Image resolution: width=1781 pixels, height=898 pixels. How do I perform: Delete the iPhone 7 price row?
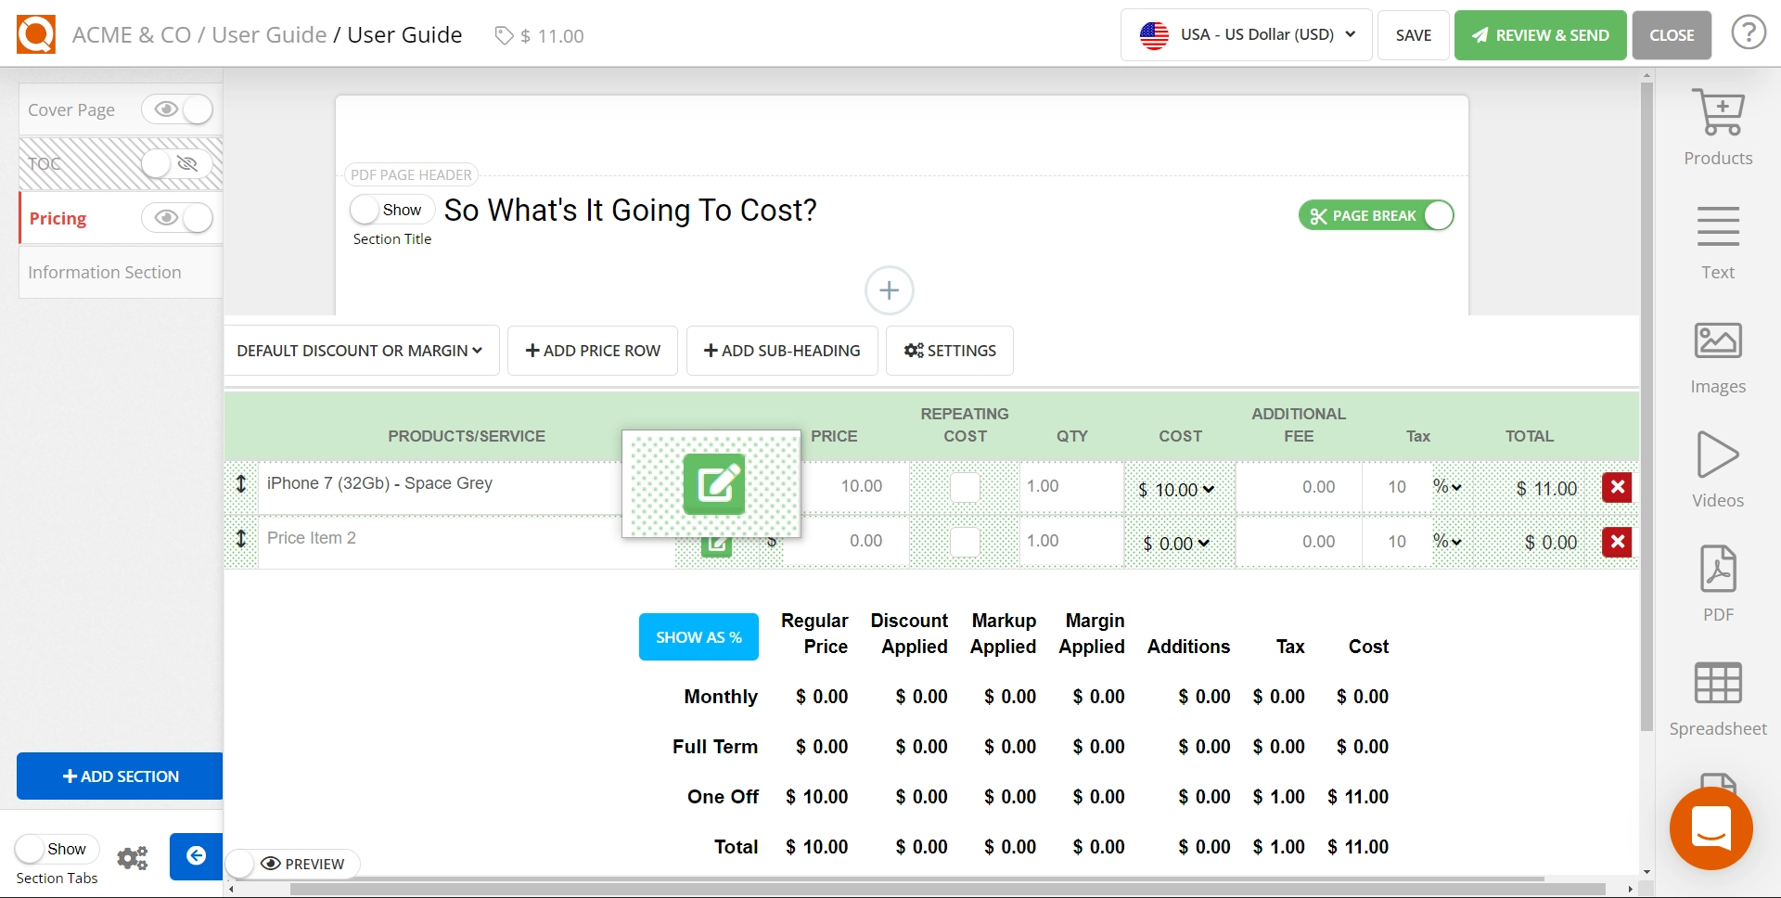pyautogui.click(x=1617, y=487)
